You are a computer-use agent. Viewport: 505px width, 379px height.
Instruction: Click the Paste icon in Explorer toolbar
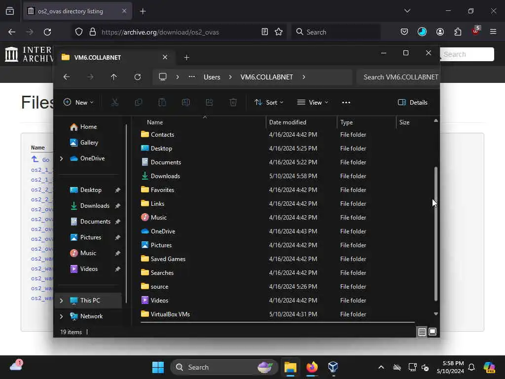pos(162,103)
